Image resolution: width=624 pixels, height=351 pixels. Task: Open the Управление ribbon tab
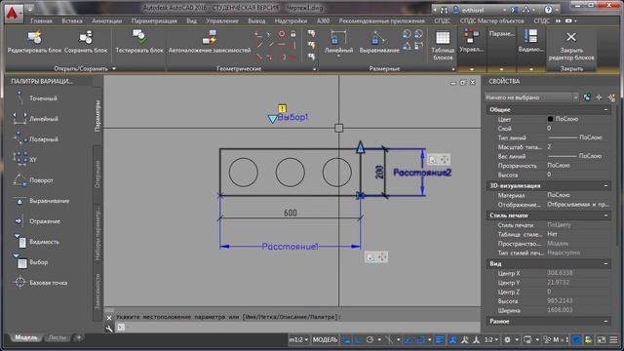[222, 20]
